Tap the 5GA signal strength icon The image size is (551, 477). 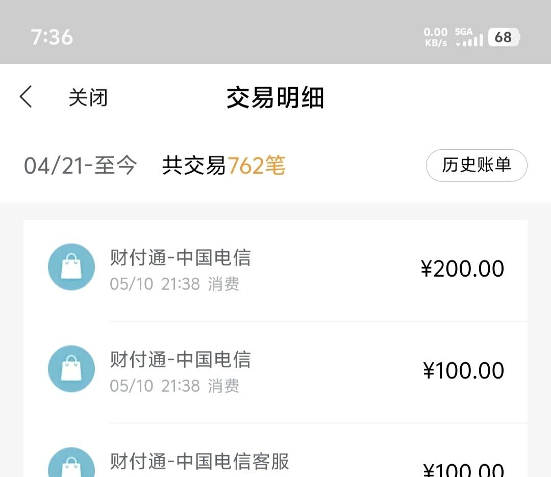(x=469, y=37)
